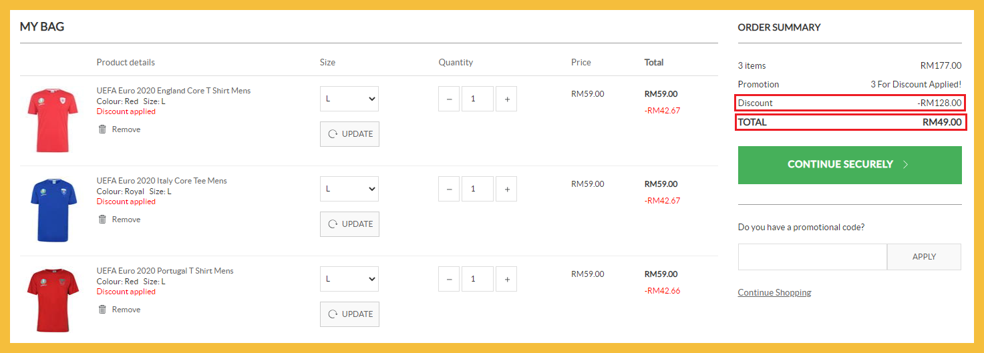Screen dimensions: 984x353
Task: Follow the Continue Shopping link
Action: pos(774,293)
